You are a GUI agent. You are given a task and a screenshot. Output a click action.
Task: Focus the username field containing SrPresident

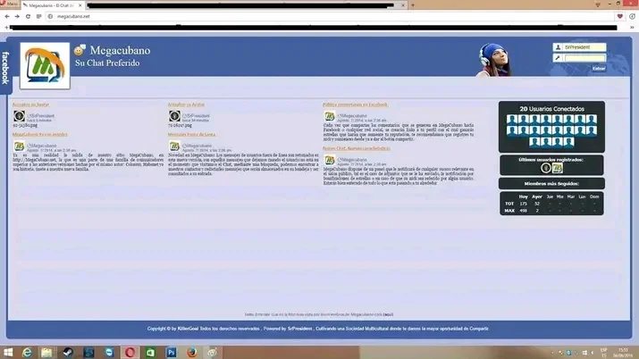pyautogui.click(x=584, y=47)
